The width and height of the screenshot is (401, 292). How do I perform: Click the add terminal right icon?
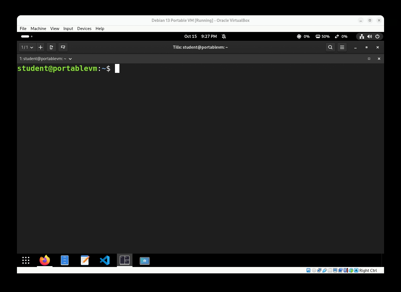(x=51, y=47)
